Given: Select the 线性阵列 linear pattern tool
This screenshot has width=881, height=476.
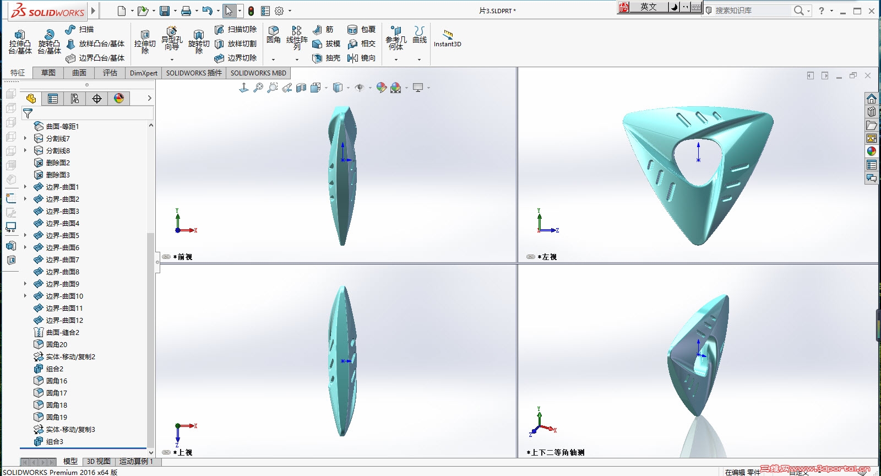Looking at the screenshot, I should coord(297,39).
